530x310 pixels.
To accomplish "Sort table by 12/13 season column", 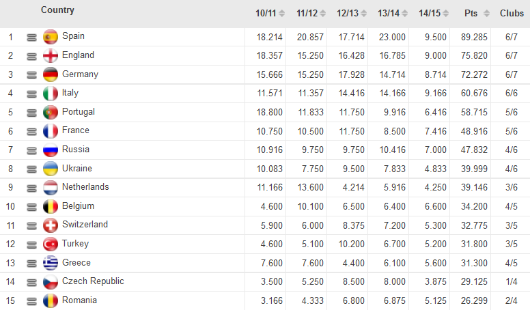I will [x=347, y=13].
